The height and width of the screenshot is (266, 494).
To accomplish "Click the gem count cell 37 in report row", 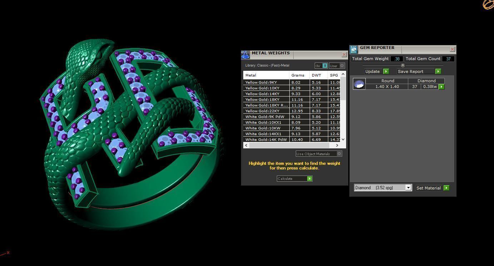I will point(414,87).
